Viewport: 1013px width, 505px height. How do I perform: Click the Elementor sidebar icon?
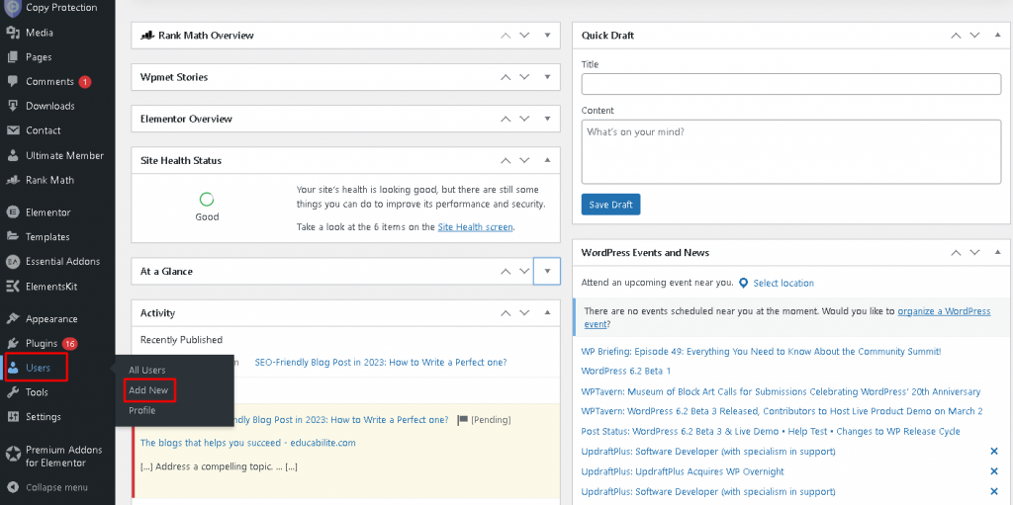pos(13,211)
